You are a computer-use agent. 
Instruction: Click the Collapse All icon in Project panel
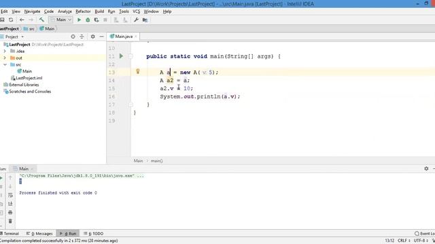pyautogui.click(x=82, y=37)
